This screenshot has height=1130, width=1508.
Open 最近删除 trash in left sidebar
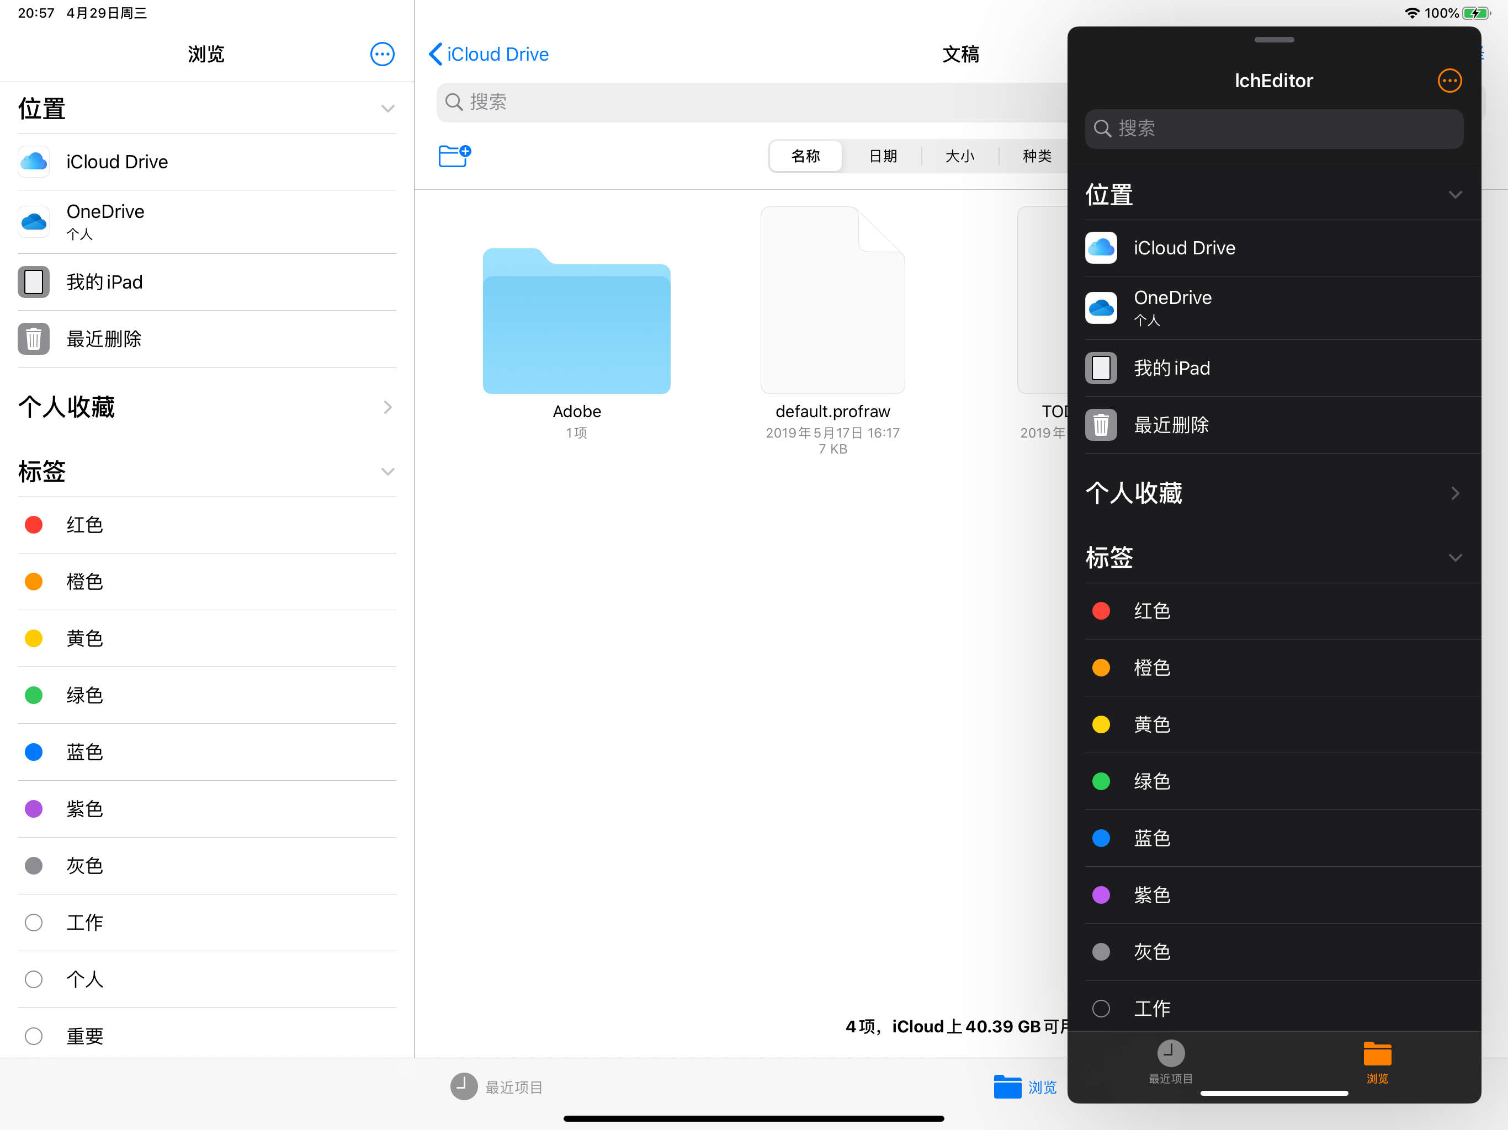coord(104,339)
